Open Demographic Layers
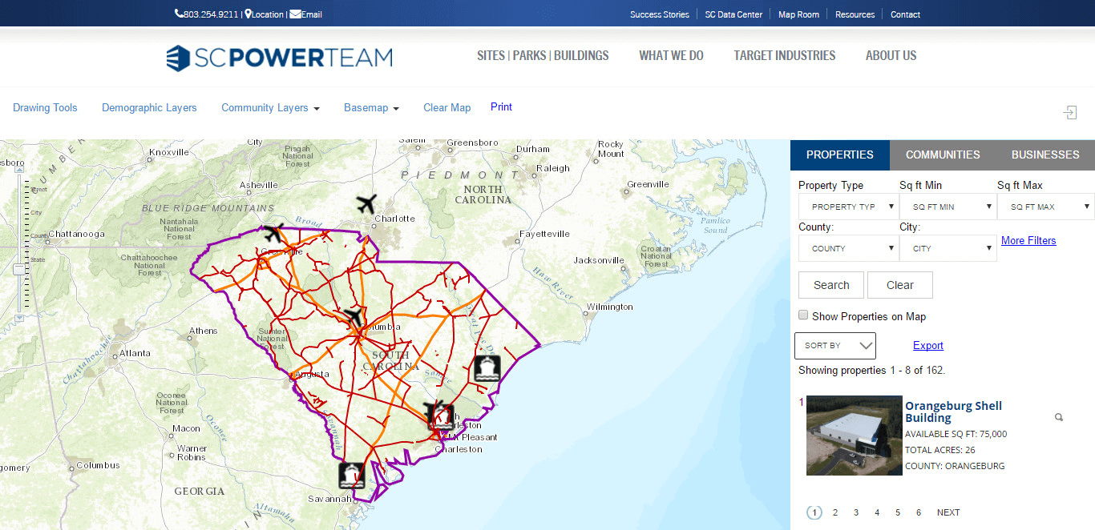The height and width of the screenshot is (530, 1095). (149, 108)
